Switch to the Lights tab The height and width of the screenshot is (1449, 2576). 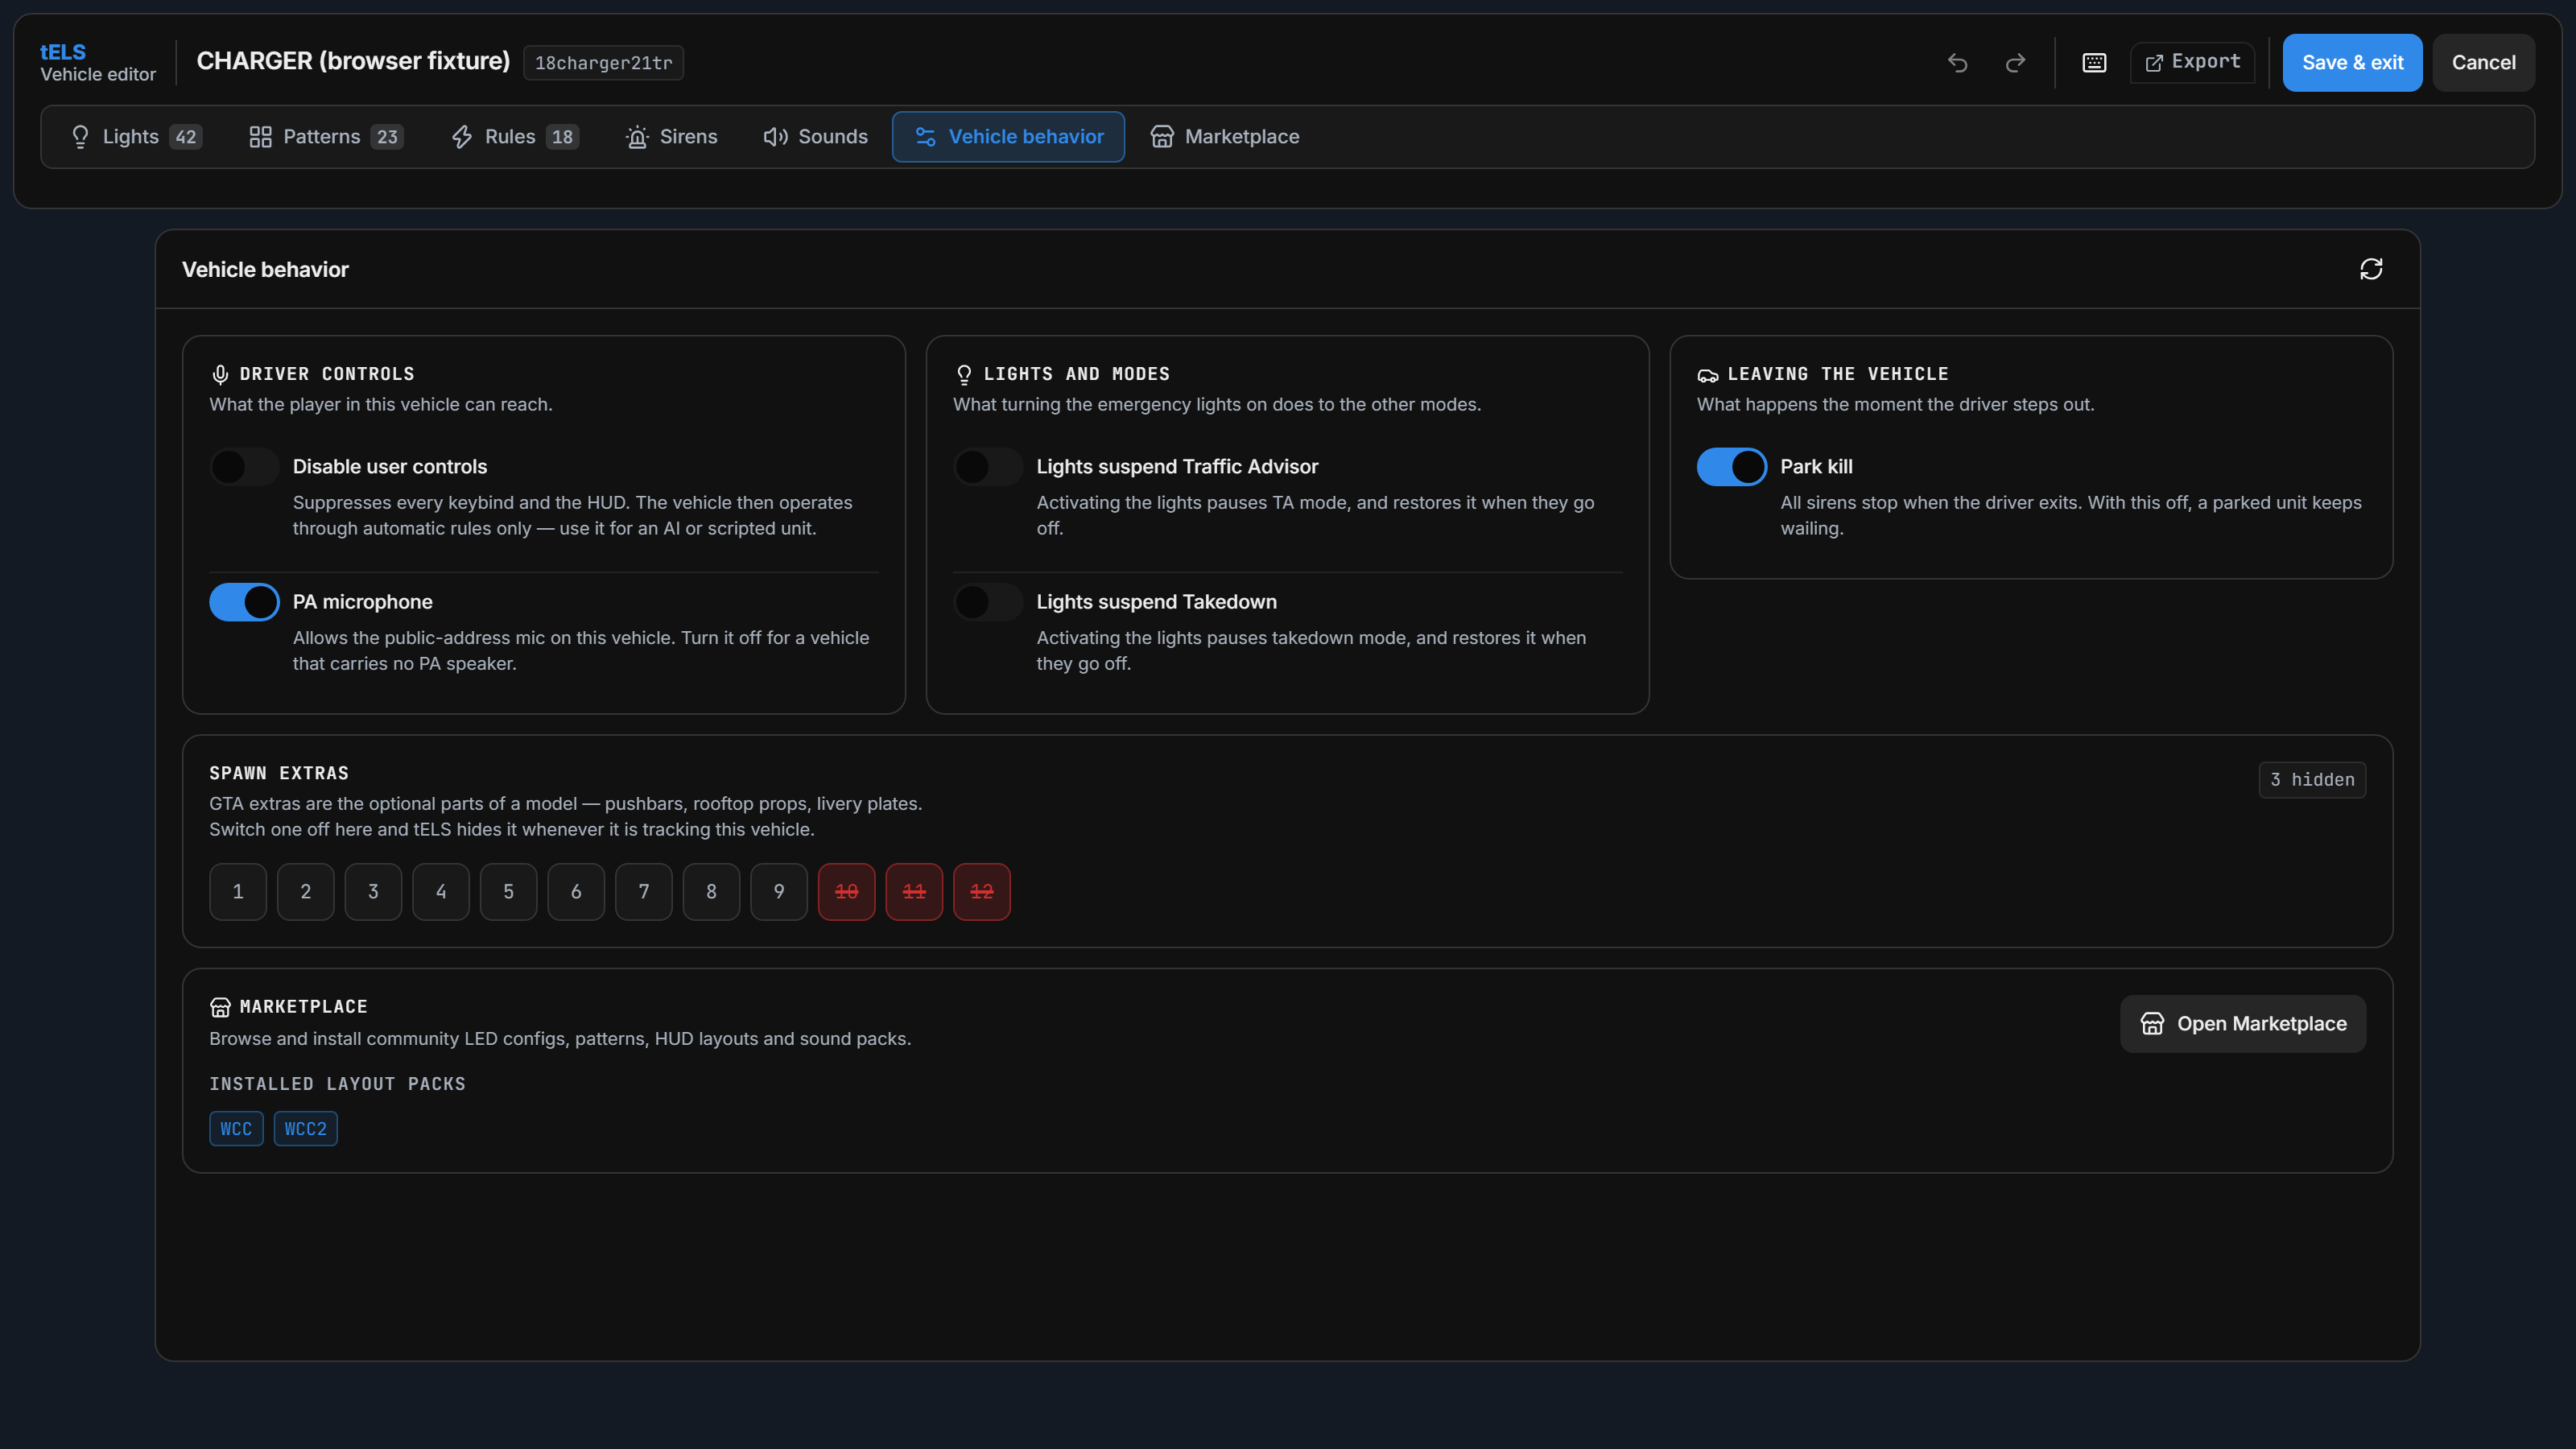click(135, 137)
